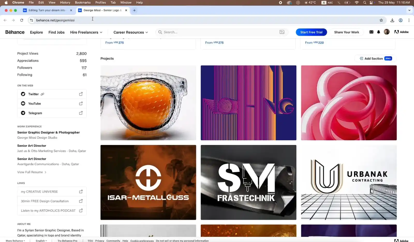Viewport: 414px width, 242px height.
Task: Expand the Chrome tab search chevron
Action: click(x=409, y=10)
